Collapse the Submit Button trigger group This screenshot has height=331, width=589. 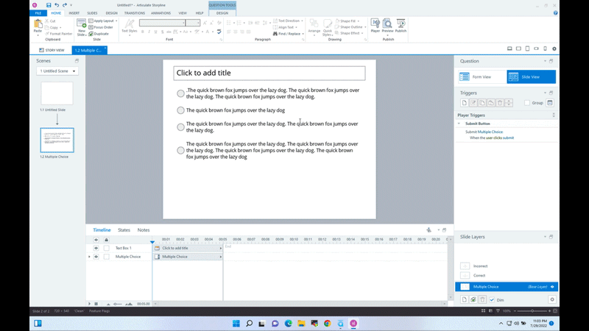[x=459, y=124]
